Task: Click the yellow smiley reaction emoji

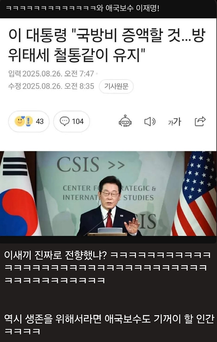Action: (x=20, y=121)
